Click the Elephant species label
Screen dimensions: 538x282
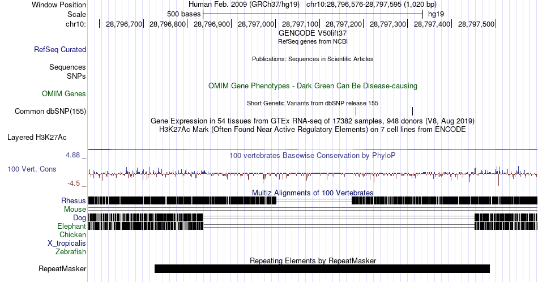point(72,226)
